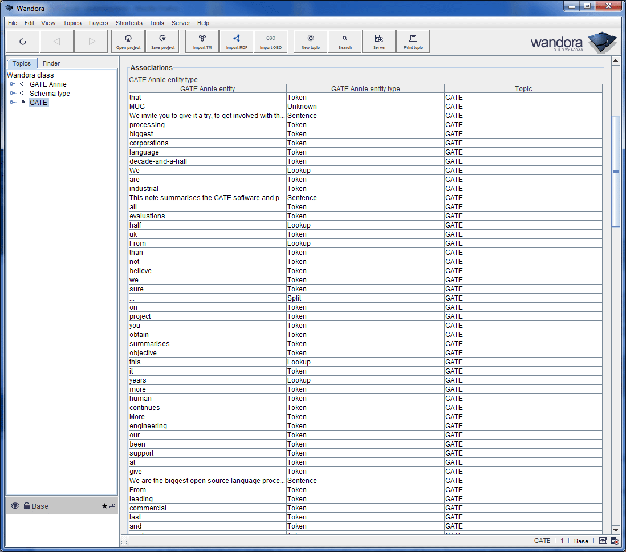
Task: Click the Open project toolbar button
Action: coord(128,42)
